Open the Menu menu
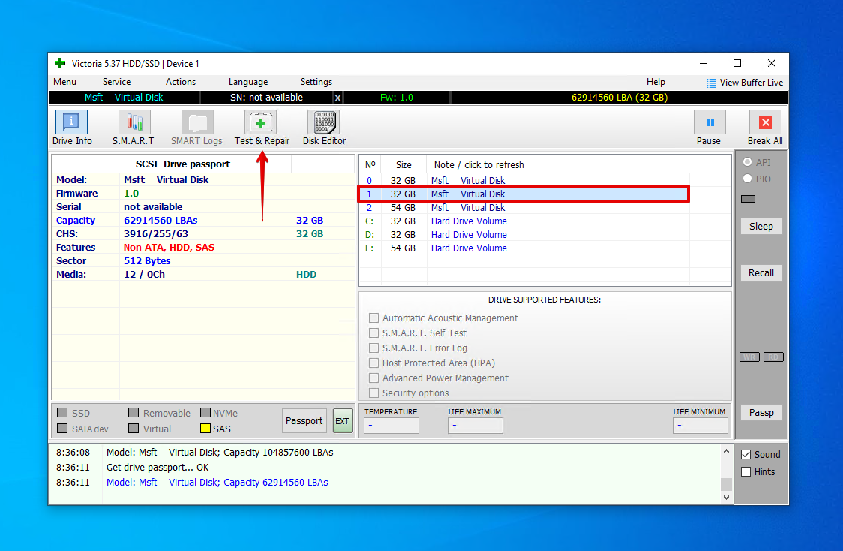Screen dimensions: 843x551 click(x=64, y=82)
